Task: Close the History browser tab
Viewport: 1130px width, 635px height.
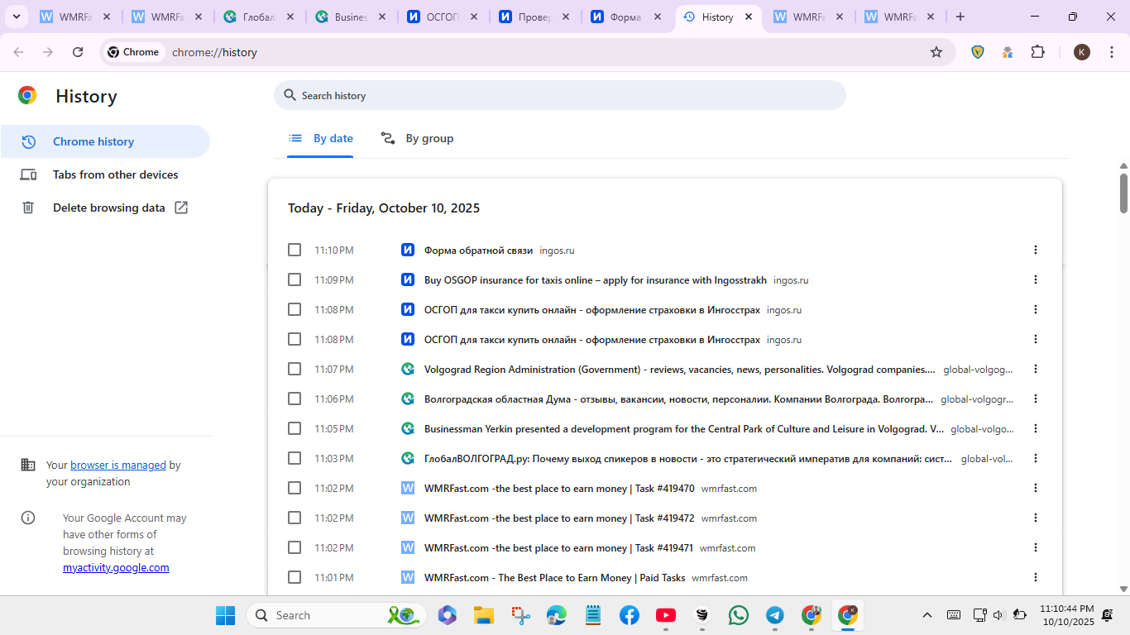Action: (748, 17)
